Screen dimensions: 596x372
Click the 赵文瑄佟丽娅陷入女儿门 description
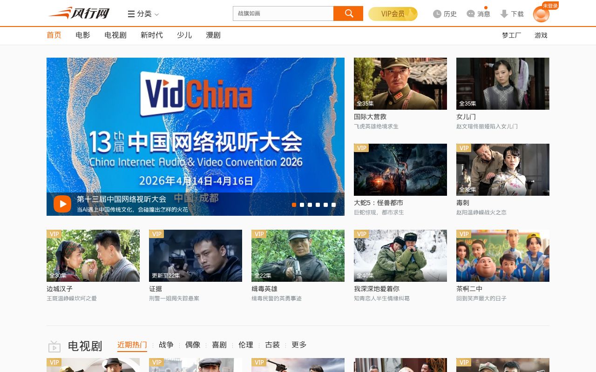[487, 126]
